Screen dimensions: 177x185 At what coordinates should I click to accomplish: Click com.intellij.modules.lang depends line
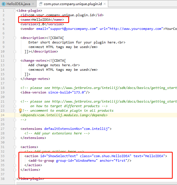[x=64, y=115]
